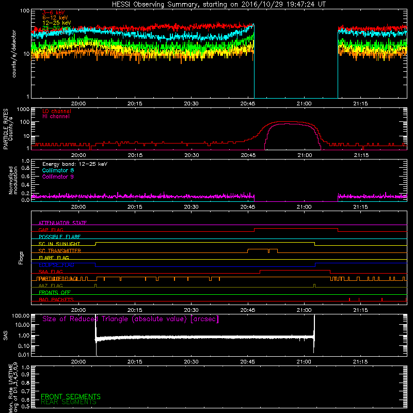Click the BAD_PACKETS flag label
Image resolution: width=413 pixels, height=413 pixels.
(56, 299)
